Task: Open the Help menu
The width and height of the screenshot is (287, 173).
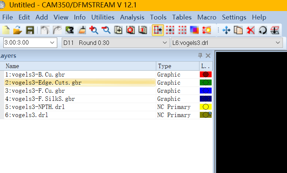Action: [259, 17]
